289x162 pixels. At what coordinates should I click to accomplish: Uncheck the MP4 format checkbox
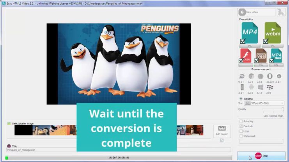(243, 41)
